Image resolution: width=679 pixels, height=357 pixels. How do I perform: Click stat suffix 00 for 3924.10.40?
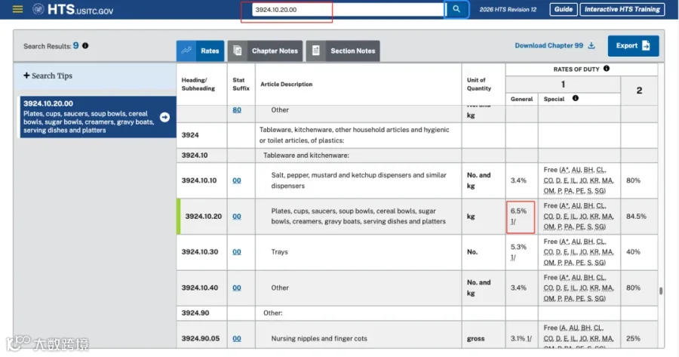pyautogui.click(x=237, y=288)
